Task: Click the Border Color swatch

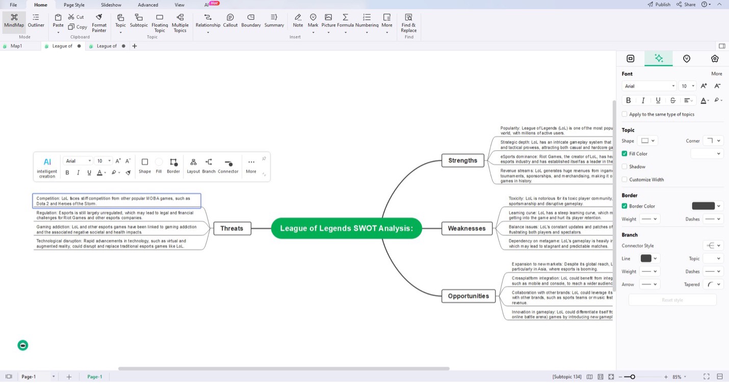Action: click(703, 206)
